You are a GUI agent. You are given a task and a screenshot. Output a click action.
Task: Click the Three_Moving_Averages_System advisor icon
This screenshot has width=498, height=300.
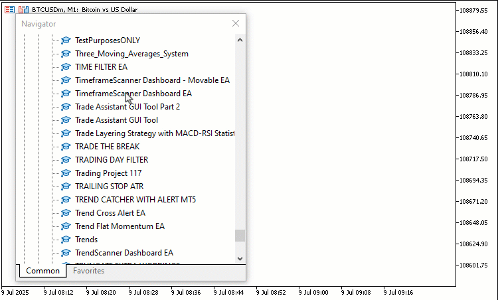coord(66,54)
